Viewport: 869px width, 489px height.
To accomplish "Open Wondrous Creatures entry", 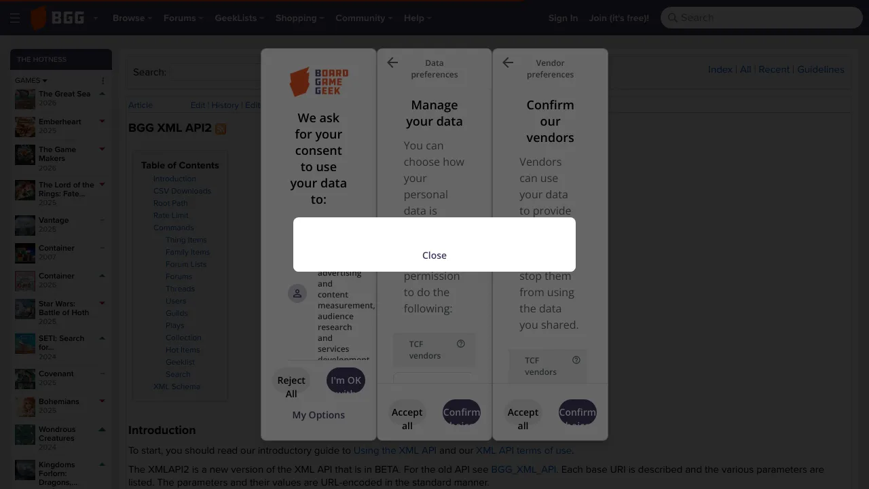I will pyautogui.click(x=57, y=434).
